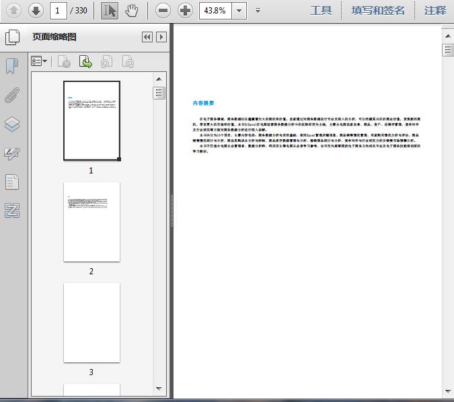Click thumbnail panel scroll down arrow
454x402 pixels.
click(159, 389)
